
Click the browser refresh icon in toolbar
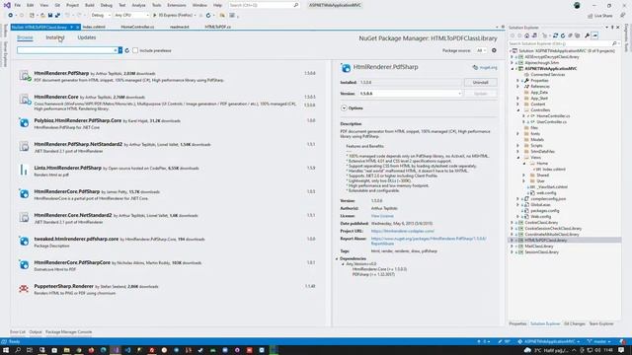(x=208, y=16)
